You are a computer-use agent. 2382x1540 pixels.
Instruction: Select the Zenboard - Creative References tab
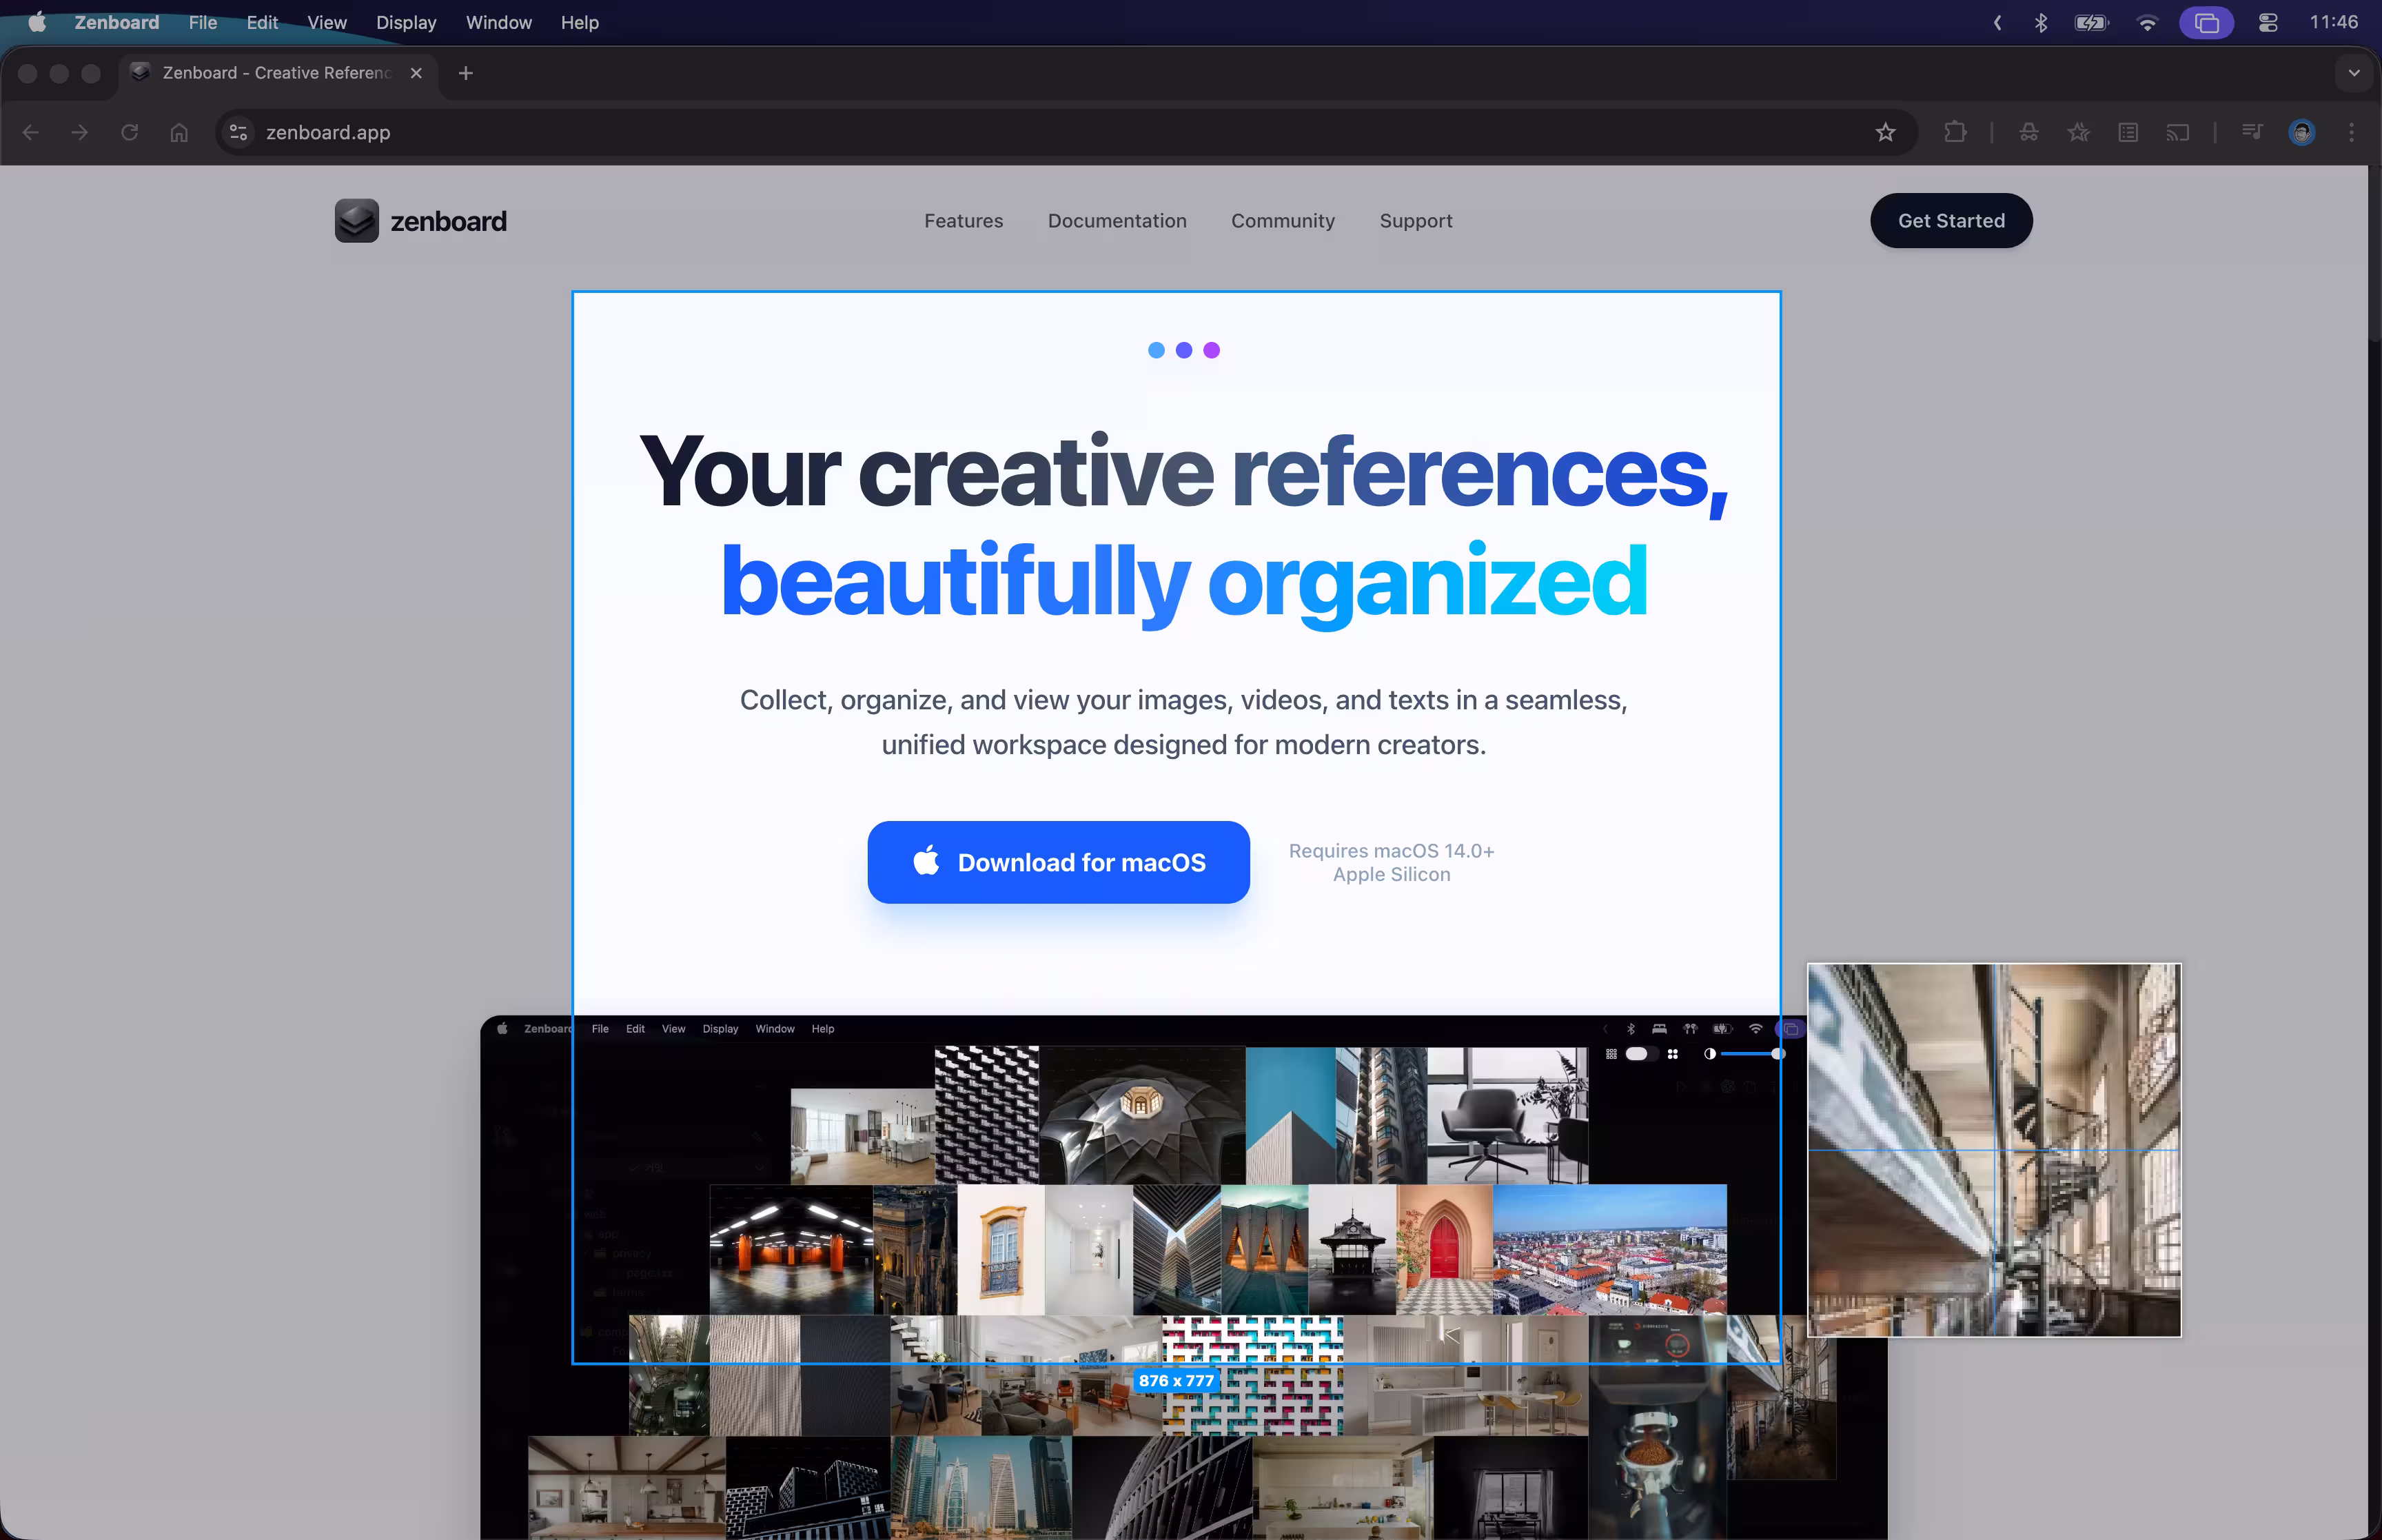pyautogui.click(x=270, y=72)
